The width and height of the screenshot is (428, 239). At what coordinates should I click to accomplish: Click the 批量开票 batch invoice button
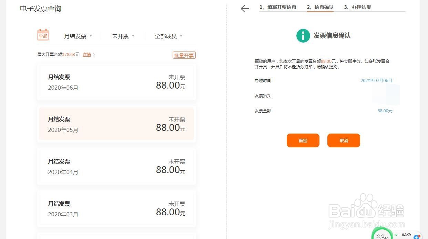click(x=184, y=55)
